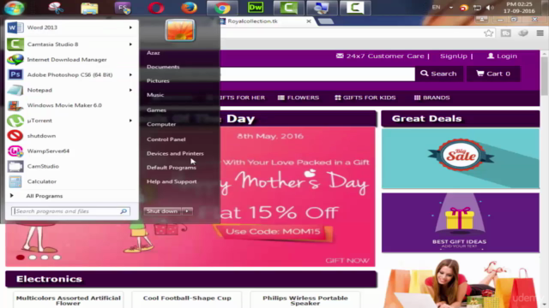Click the user account flower picture
549x308 pixels.
pos(179,31)
